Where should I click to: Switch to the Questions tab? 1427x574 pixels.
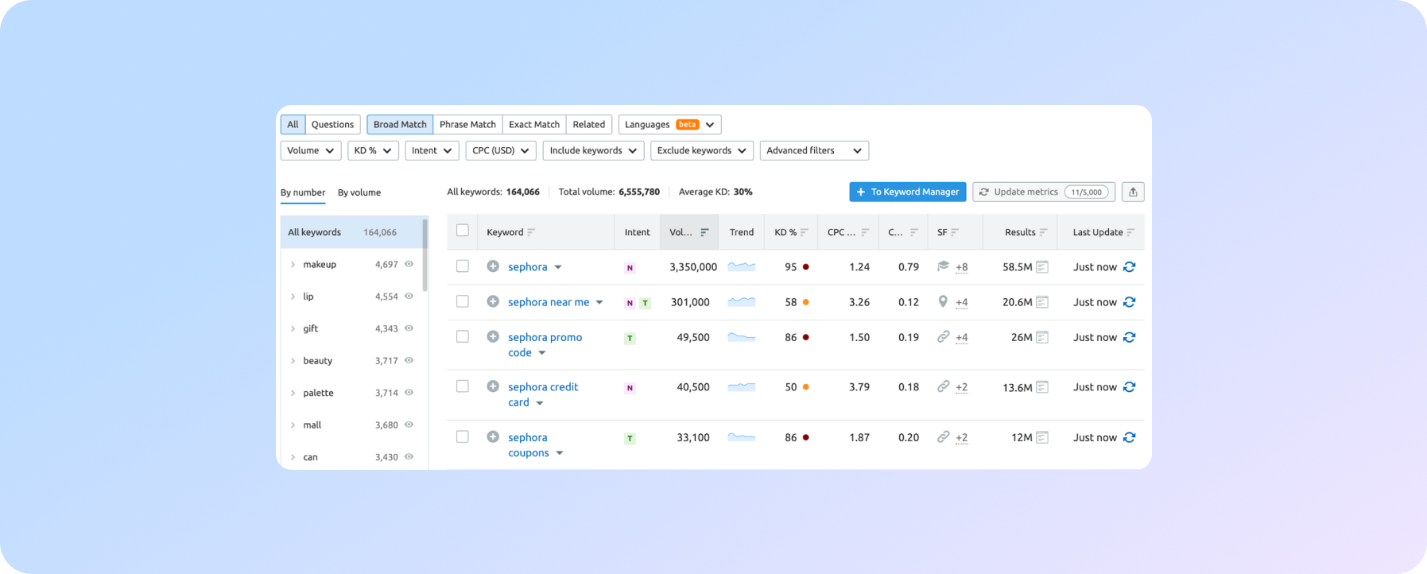tap(332, 124)
